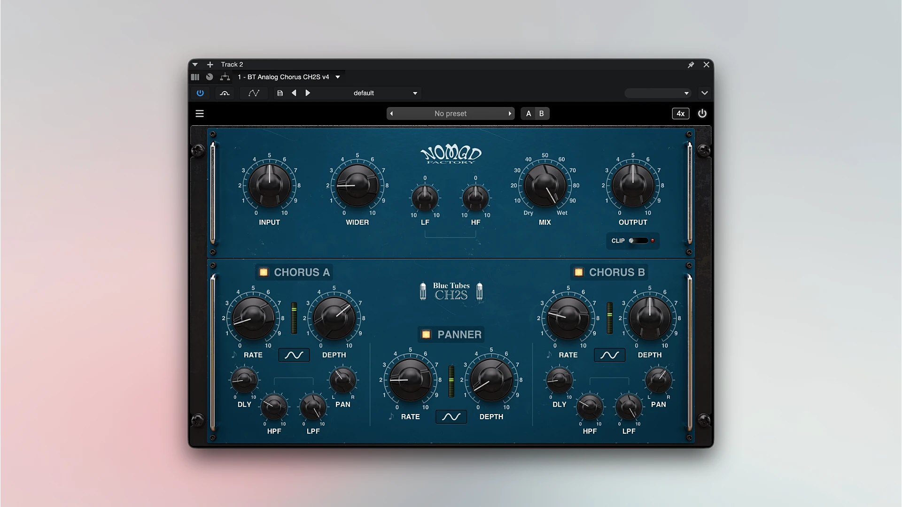Viewport: 902px width, 507px height.
Task: Click the save preset icon
Action: click(280, 93)
